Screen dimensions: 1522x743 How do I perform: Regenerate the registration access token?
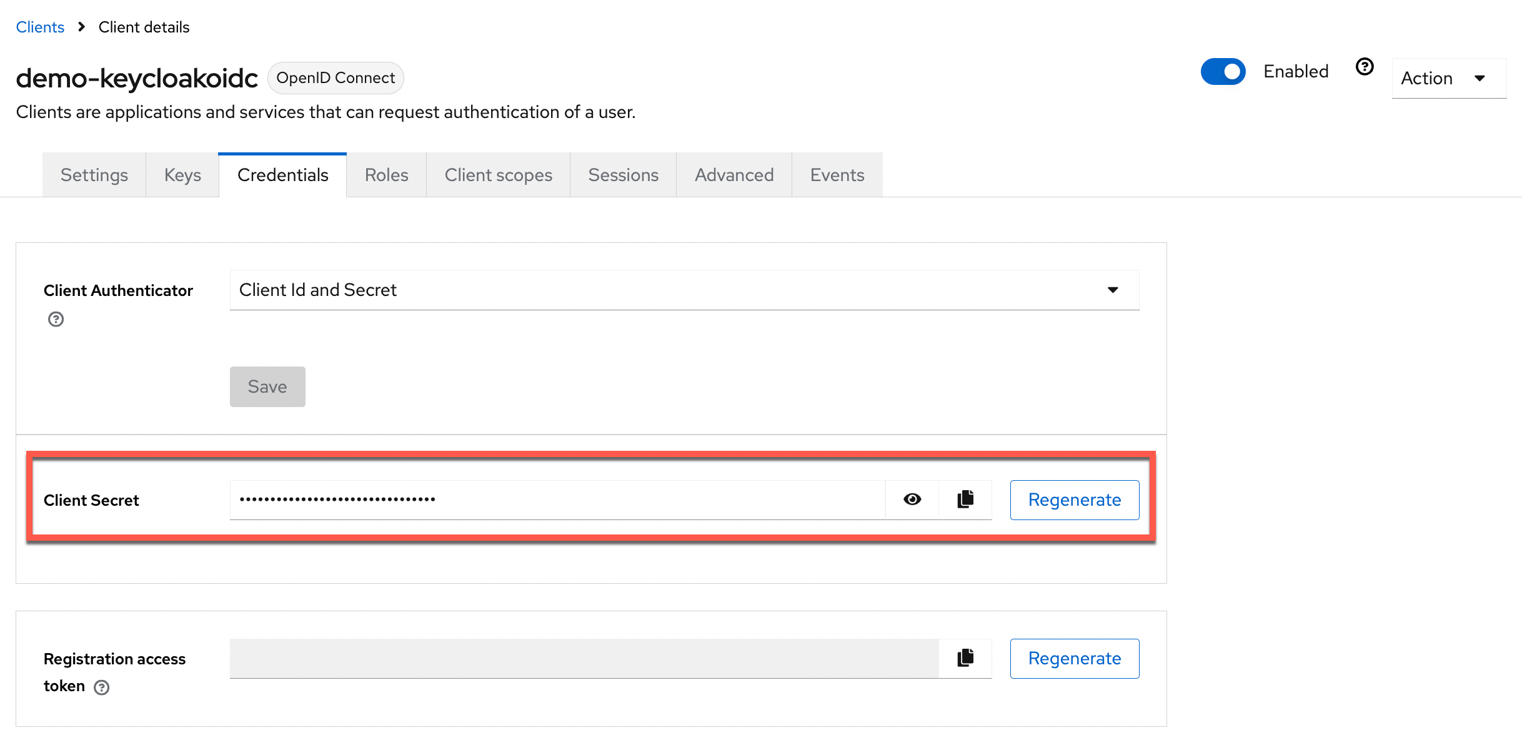[x=1074, y=658]
